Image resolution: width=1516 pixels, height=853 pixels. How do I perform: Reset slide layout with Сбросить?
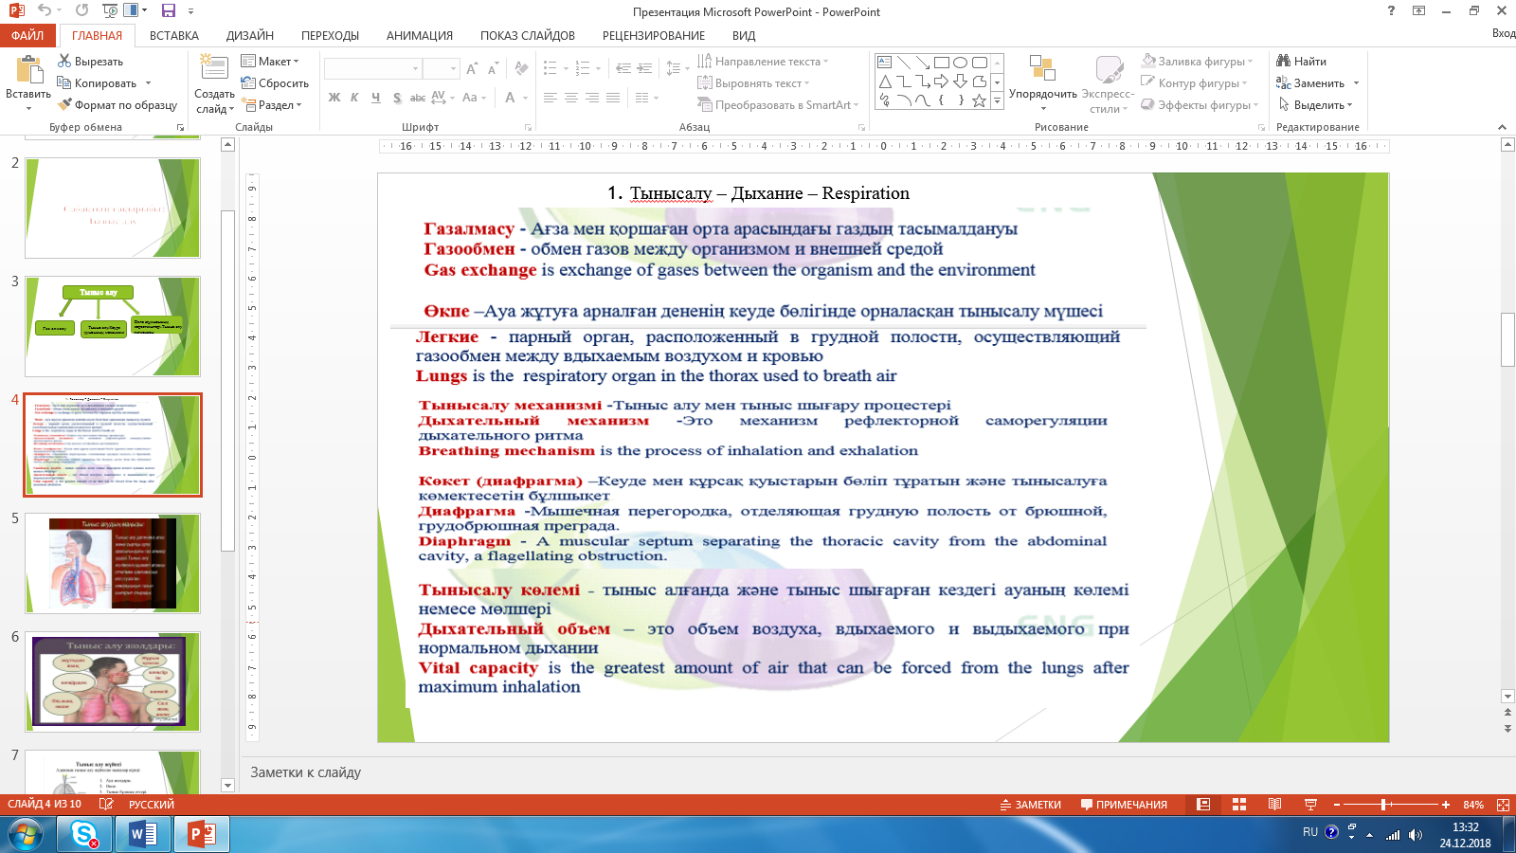click(275, 83)
